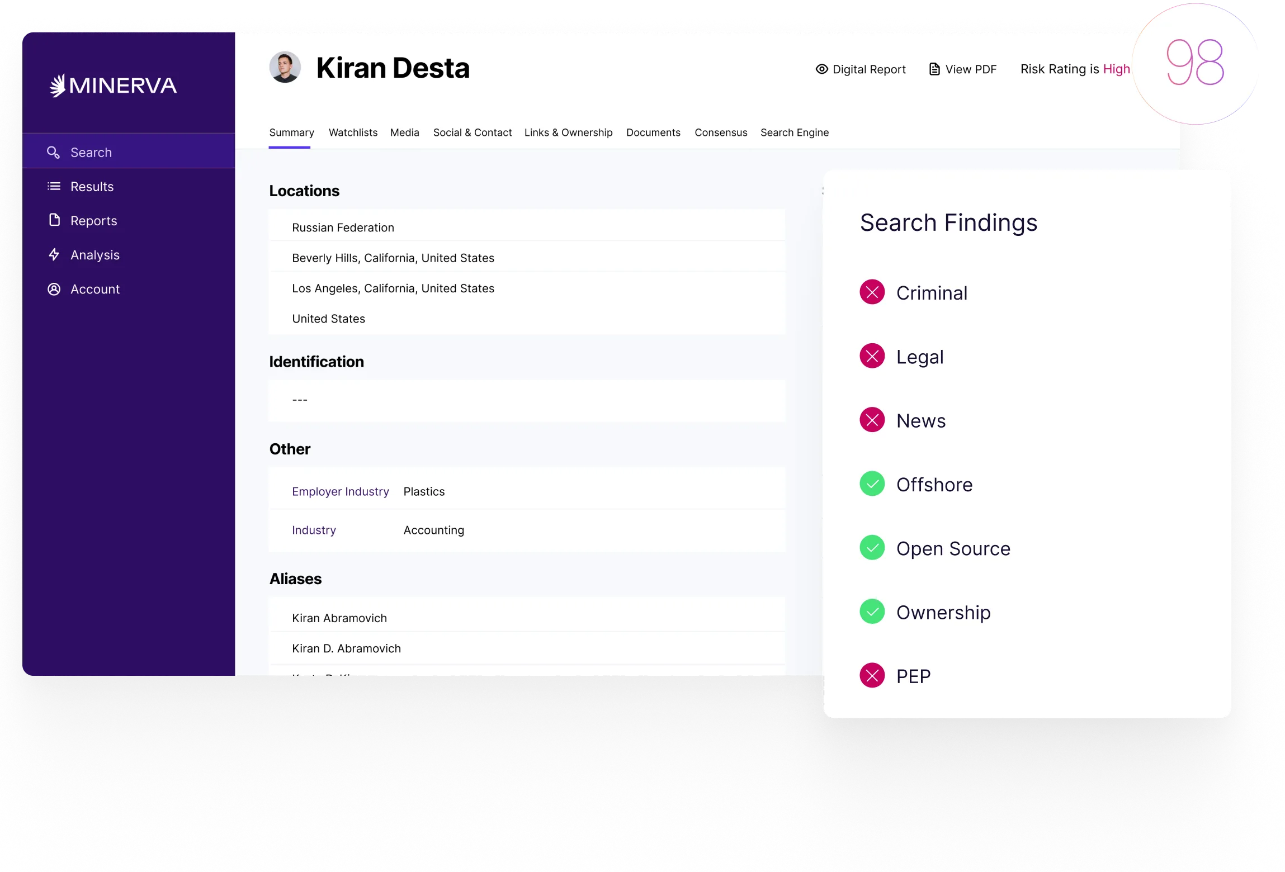Image resolution: width=1285 pixels, height=872 pixels.
Task: Open the Industry link under Other
Action: pos(314,530)
